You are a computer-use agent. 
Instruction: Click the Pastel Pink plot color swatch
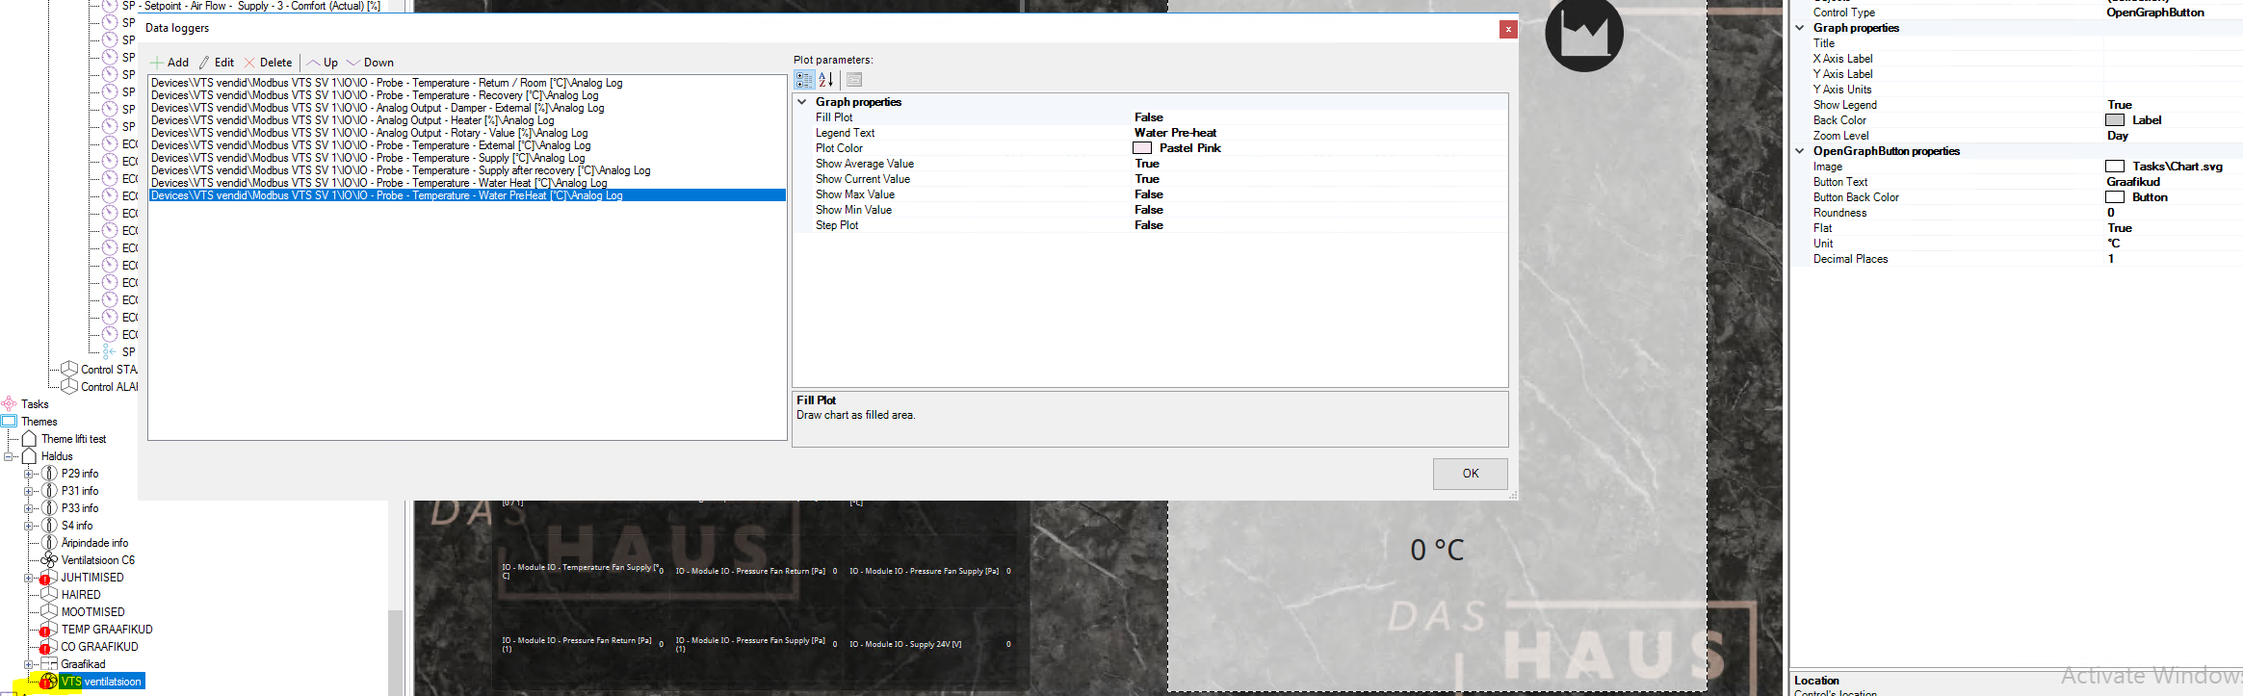click(x=1142, y=148)
